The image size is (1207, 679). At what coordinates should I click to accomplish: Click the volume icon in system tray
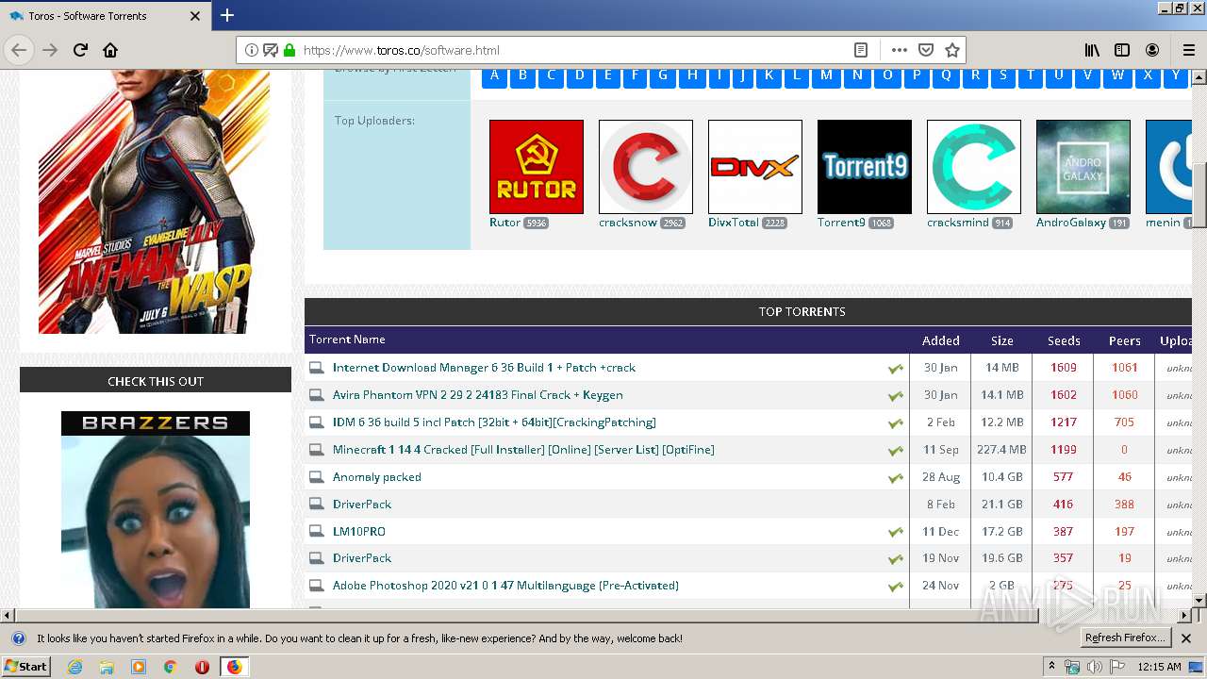pos(1094,667)
